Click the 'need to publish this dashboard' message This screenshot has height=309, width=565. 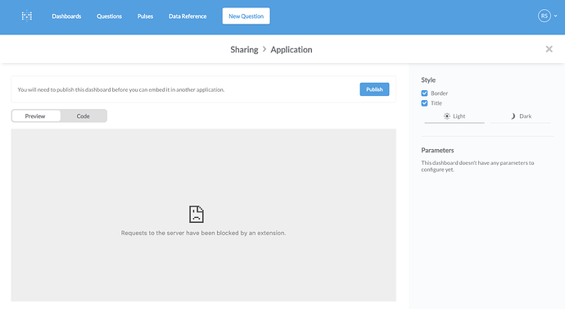coord(121,89)
